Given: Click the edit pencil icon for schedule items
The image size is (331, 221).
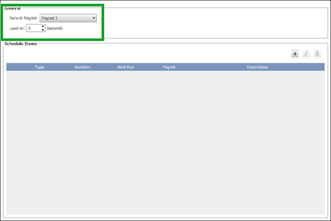Looking at the screenshot, I should tap(306, 54).
